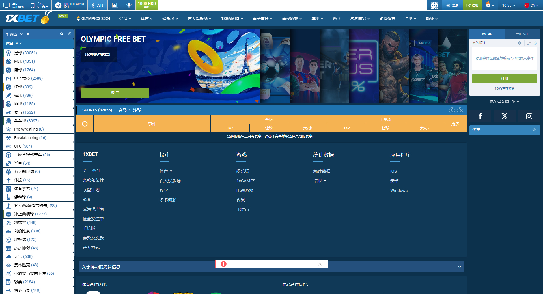Expand bet slip with diagonal arrows icon
Screen dimensions: 543x294
click(529, 43)
